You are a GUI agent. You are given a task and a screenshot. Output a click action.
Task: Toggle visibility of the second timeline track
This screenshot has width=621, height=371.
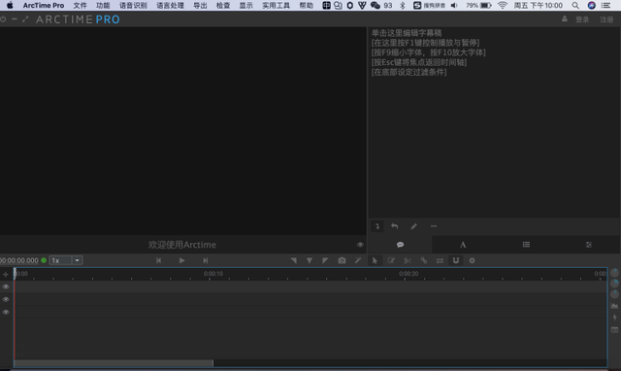6,299
